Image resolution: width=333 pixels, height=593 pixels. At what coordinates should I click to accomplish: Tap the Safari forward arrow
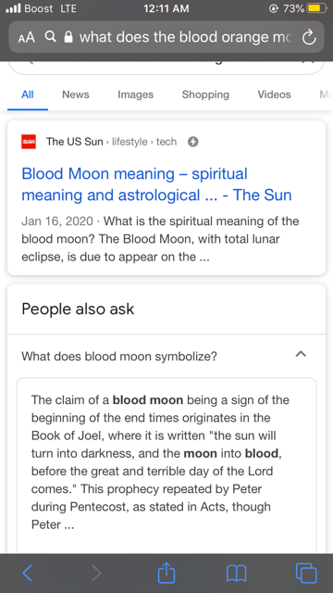click(96, 573)
